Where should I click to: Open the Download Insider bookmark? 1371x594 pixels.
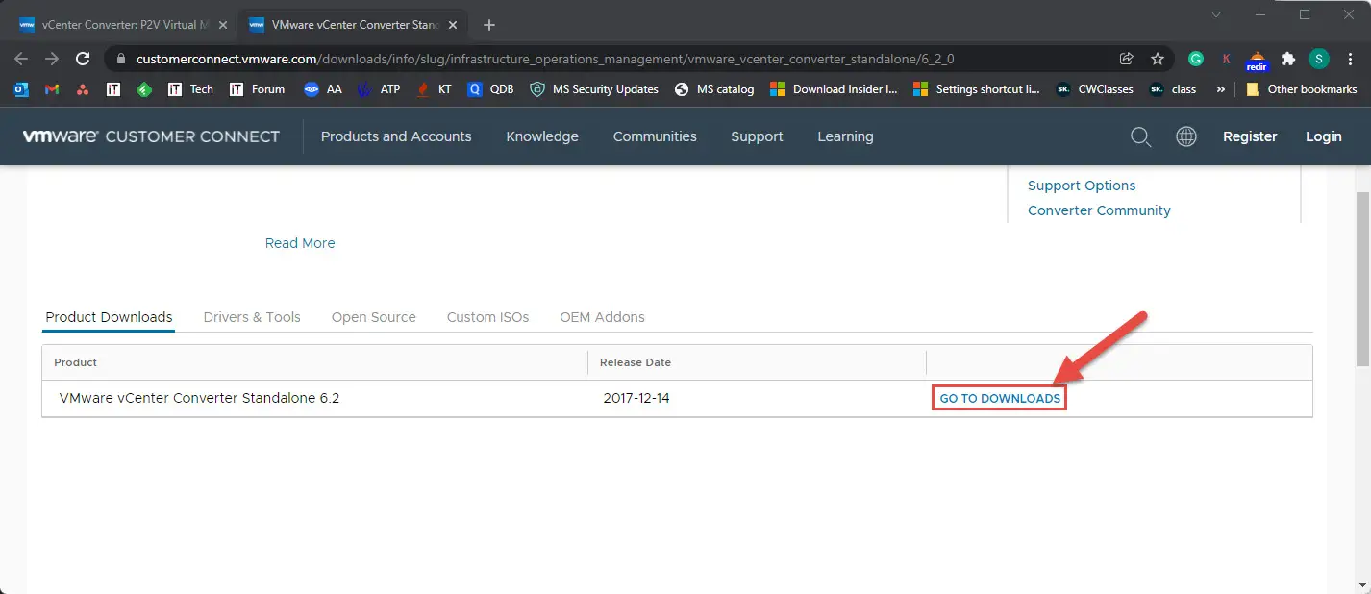[x=835, y=89]
